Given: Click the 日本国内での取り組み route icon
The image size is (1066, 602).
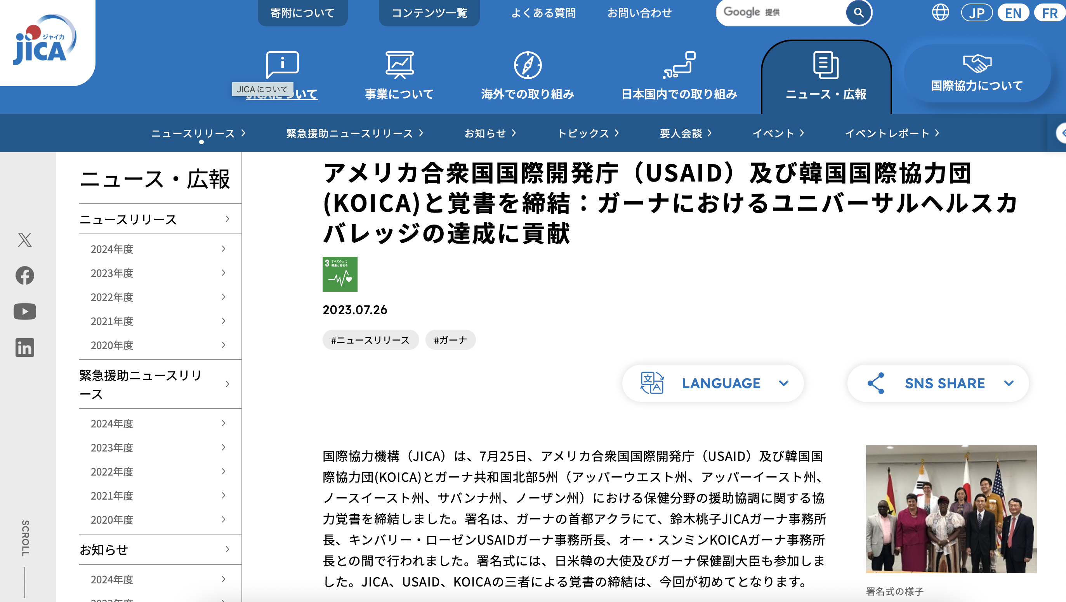Looking at the screenshot, I should coord(679,65).
